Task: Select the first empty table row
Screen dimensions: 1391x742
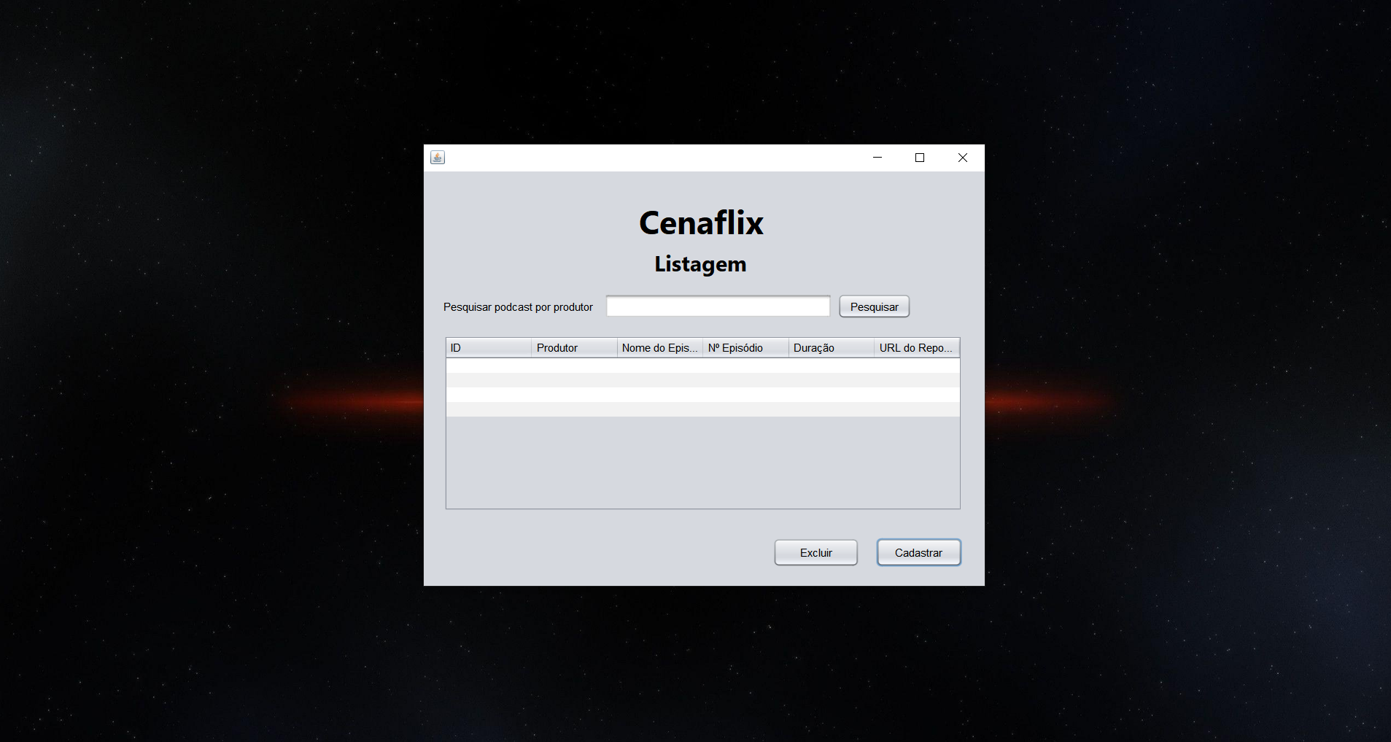Action: pyautogui.click(x=702, y=366)
